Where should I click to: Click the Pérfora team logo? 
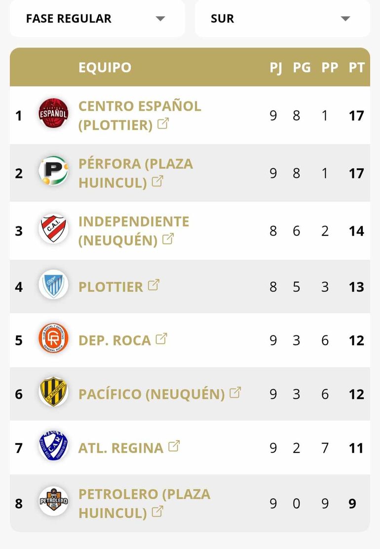coord(53,172)
